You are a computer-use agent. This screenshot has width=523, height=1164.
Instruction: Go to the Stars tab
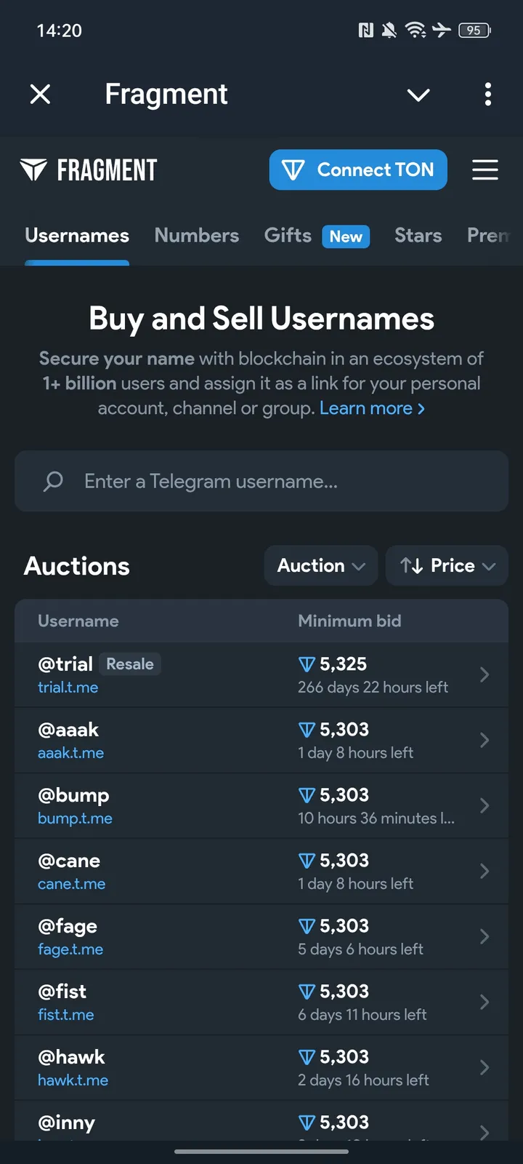coord(418,236)
